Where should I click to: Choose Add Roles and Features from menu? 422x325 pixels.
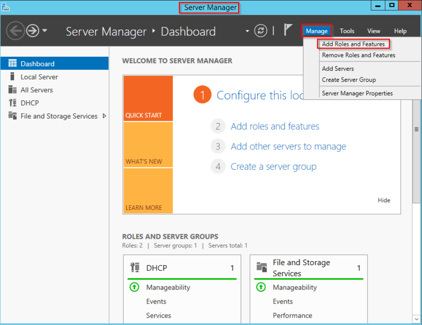coord(353,44)
